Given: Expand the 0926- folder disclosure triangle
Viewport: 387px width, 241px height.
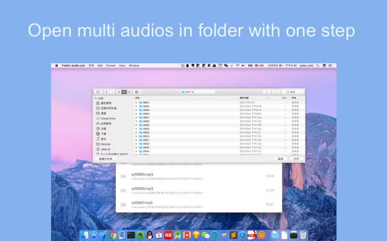Looking at the screenshot, I should (136, 121).
